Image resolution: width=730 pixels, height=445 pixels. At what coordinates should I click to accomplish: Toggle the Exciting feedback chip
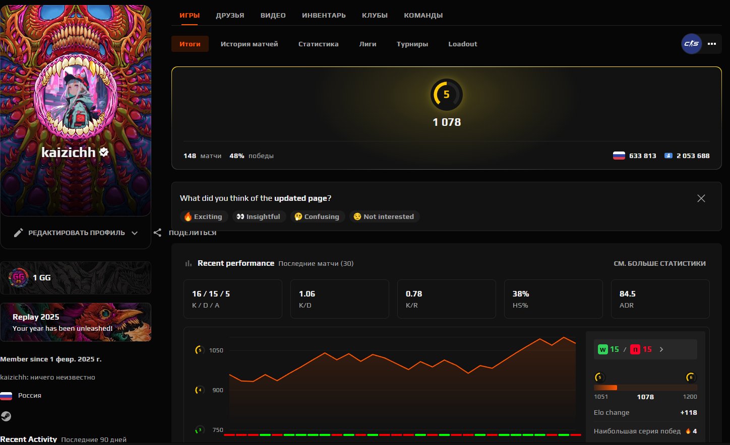point(204,216)
